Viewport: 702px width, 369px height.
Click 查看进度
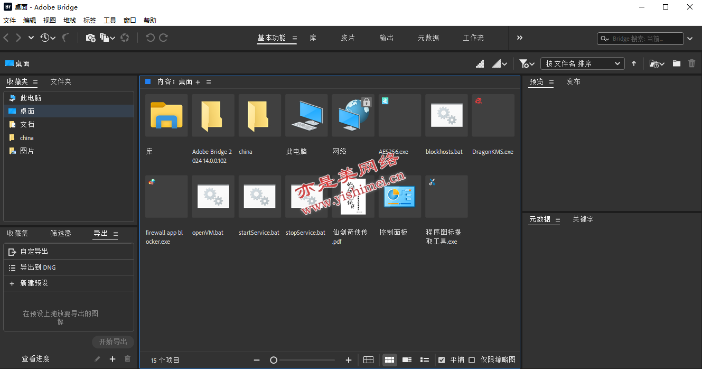click(36, 359)
